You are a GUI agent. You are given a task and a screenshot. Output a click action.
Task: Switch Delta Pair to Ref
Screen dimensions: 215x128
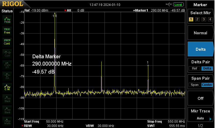pos(194,68)
